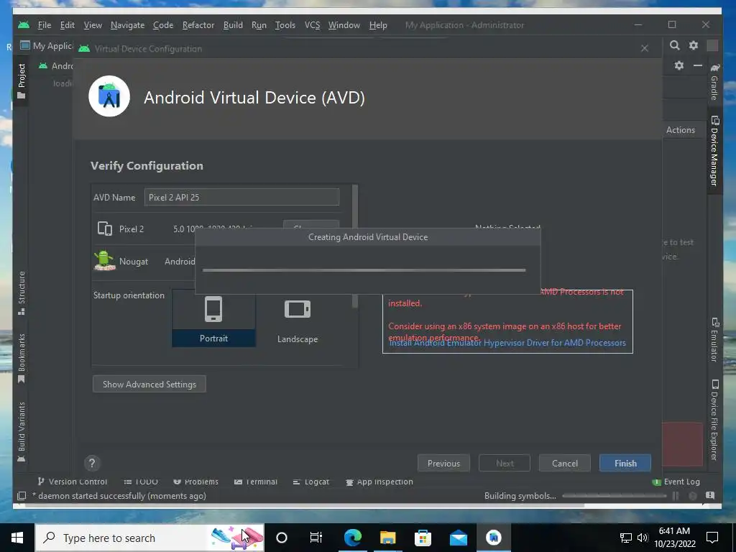Toggle the Project tool window tab
Screen dimensions: 736x552
(x=21, y=81)
